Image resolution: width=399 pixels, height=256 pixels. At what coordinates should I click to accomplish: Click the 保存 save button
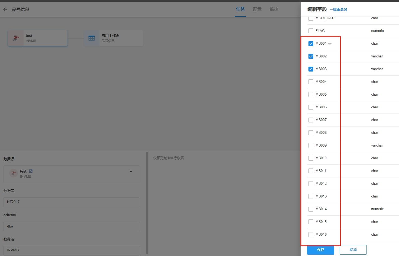pyautogui.click(x=320, y=249)
